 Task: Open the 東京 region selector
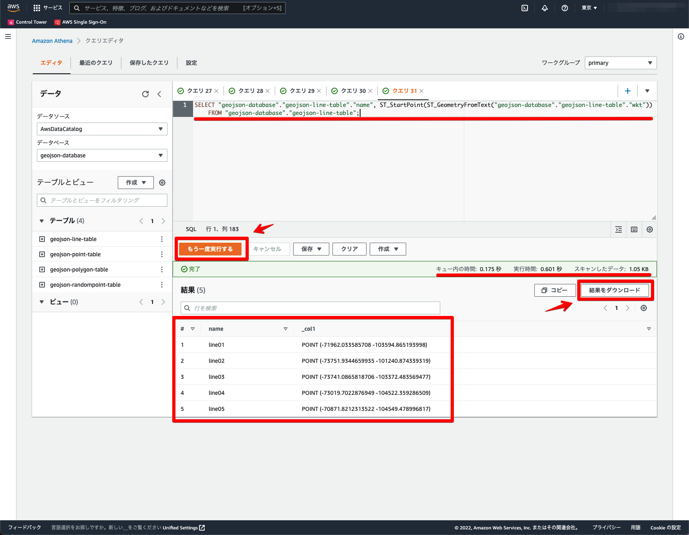click(x=589, y=8)
